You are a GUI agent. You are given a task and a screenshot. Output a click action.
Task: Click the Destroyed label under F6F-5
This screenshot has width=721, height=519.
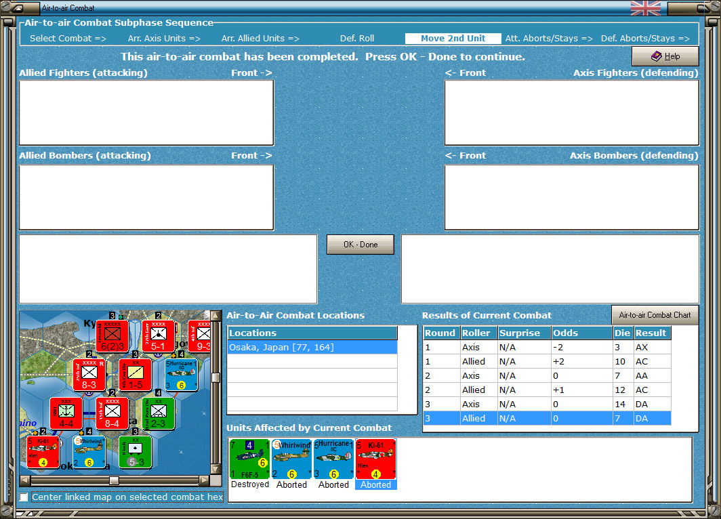coord(250,484)
